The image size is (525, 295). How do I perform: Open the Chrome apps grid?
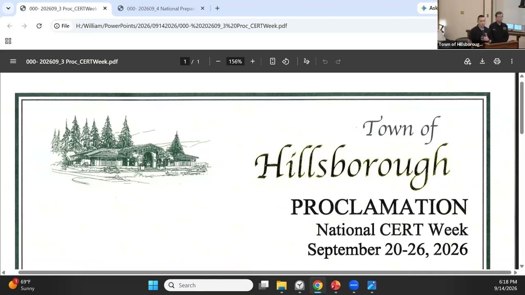[x=8, y=41]
